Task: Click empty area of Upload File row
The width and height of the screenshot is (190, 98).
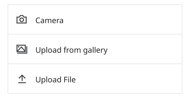Action: (129, 79)
